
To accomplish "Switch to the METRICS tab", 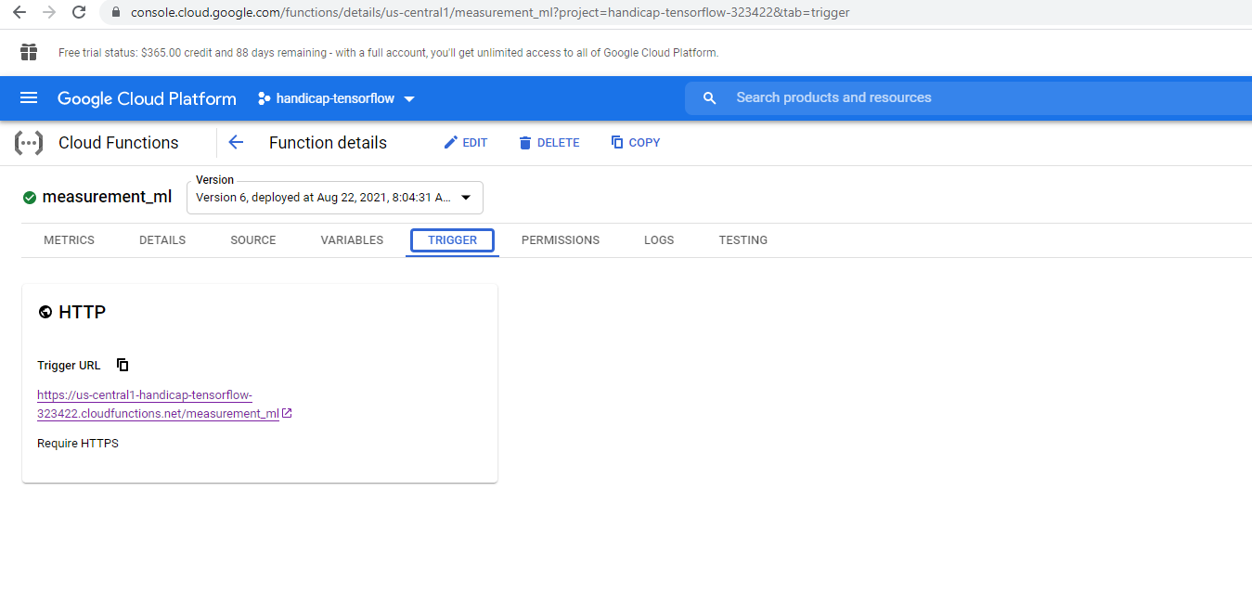I will tap(70, 240).
